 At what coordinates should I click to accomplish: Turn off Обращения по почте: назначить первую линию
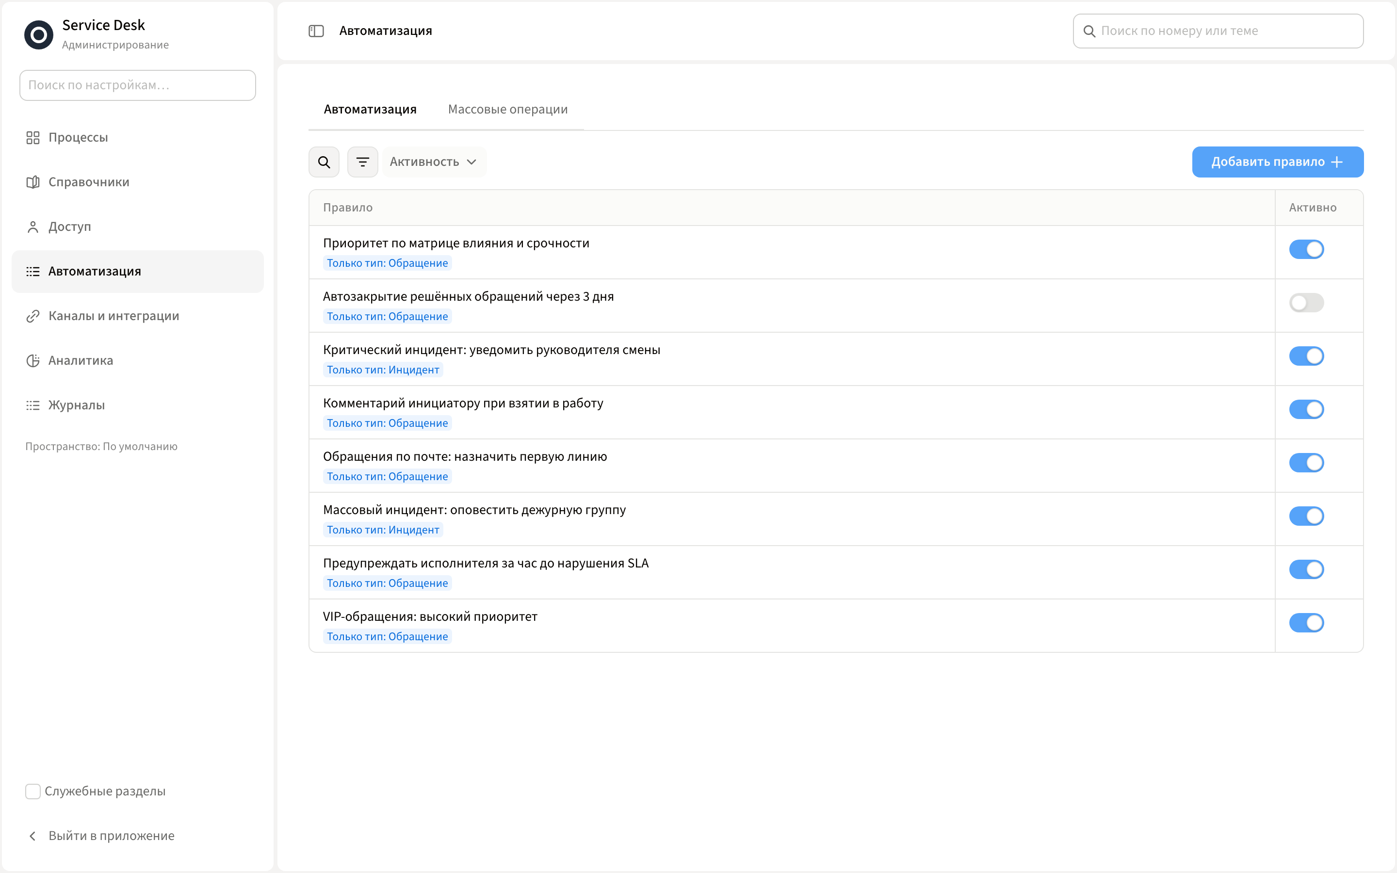click(x=1306, y=463)
